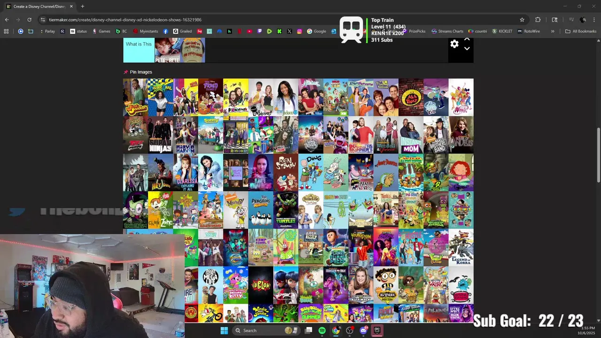Open Spotify from the taskbar

pyautogui.click(x=322, y=330)
